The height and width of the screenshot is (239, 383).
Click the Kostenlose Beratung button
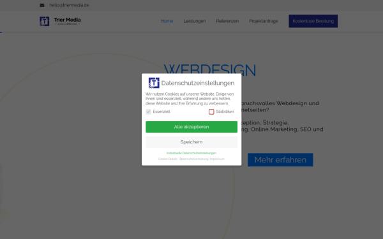pos(313,21)
